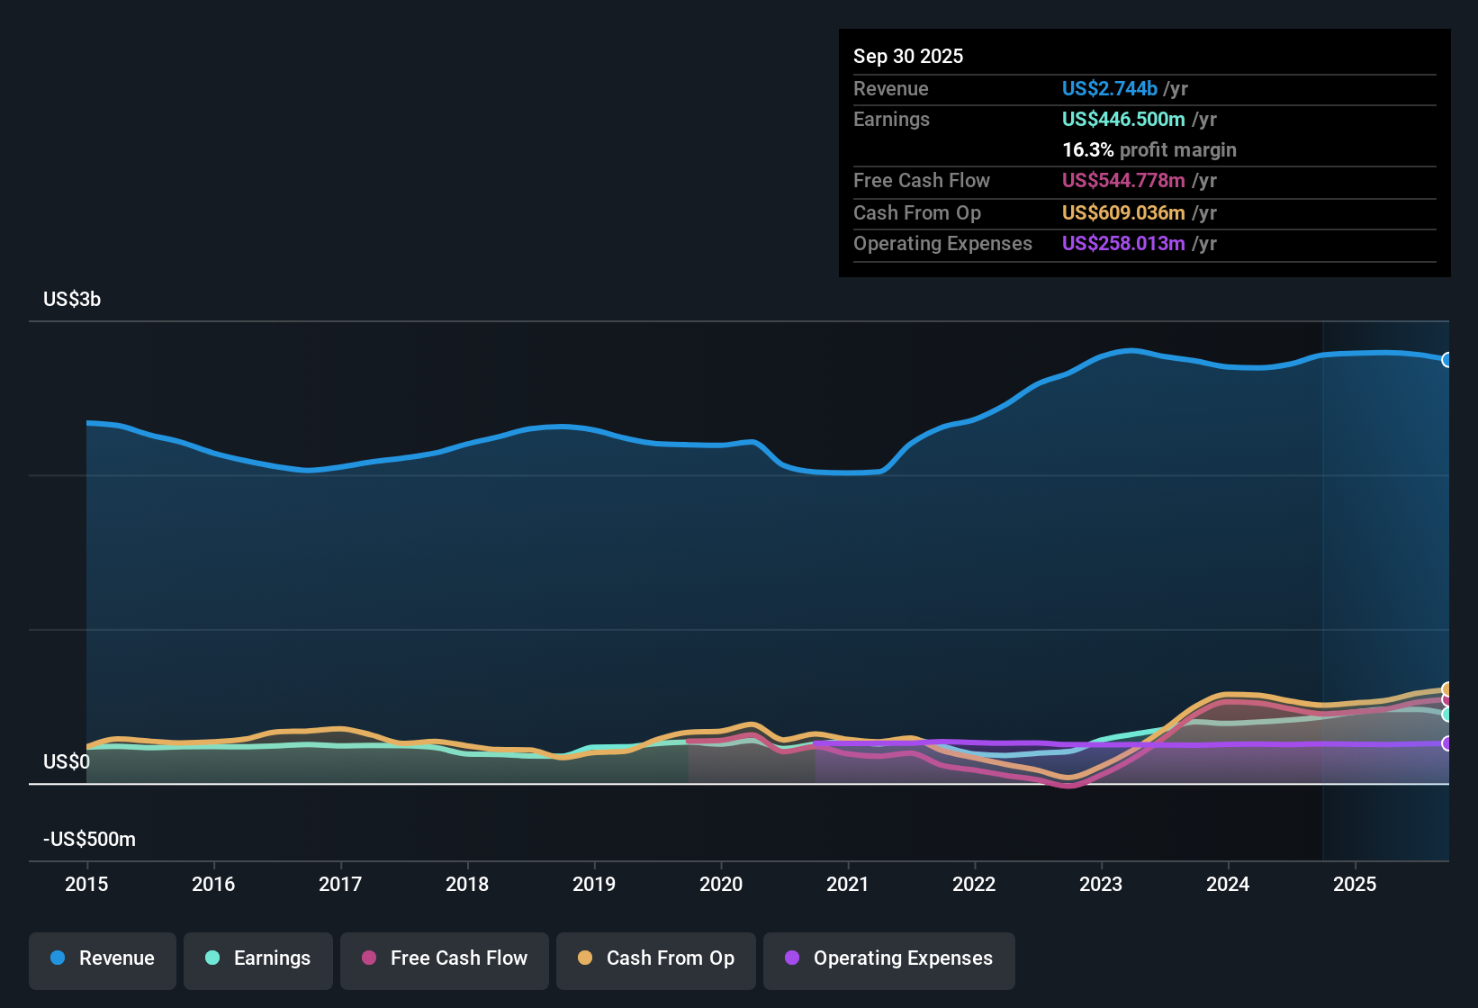The height and width of the screenshot is (1008, 1478).
Task: Click the 16.3% profit margin text
Action: (1149, 149)
